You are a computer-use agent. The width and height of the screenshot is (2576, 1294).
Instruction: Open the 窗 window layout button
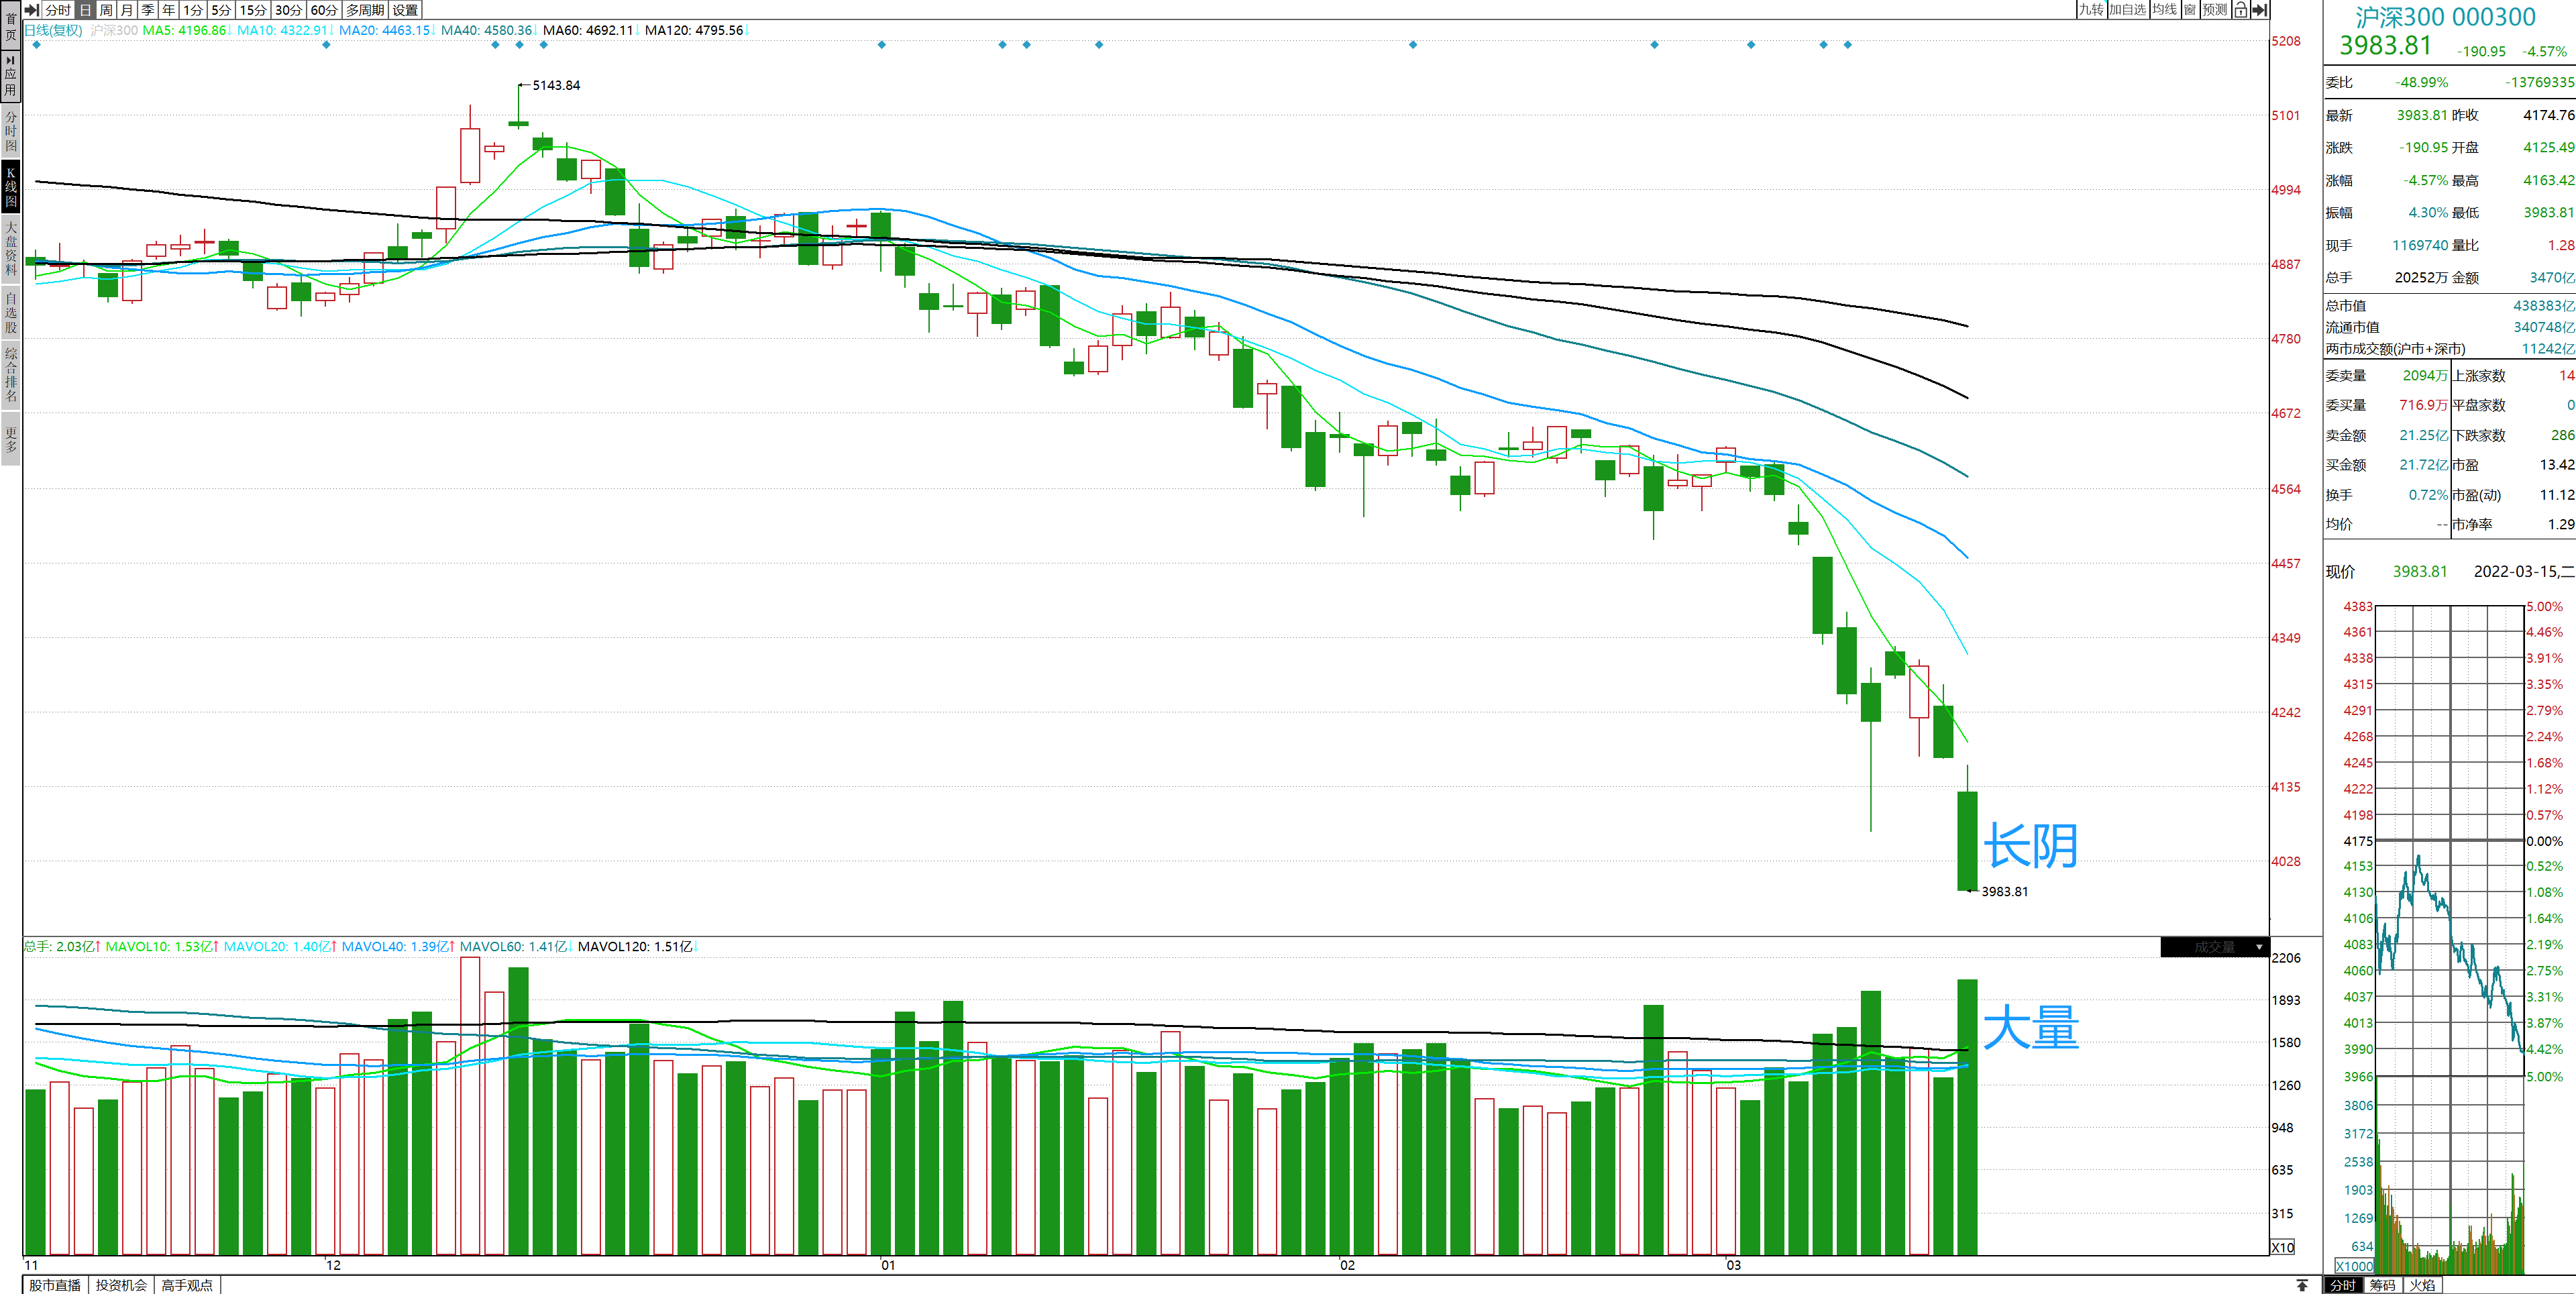click(2190, 10)
